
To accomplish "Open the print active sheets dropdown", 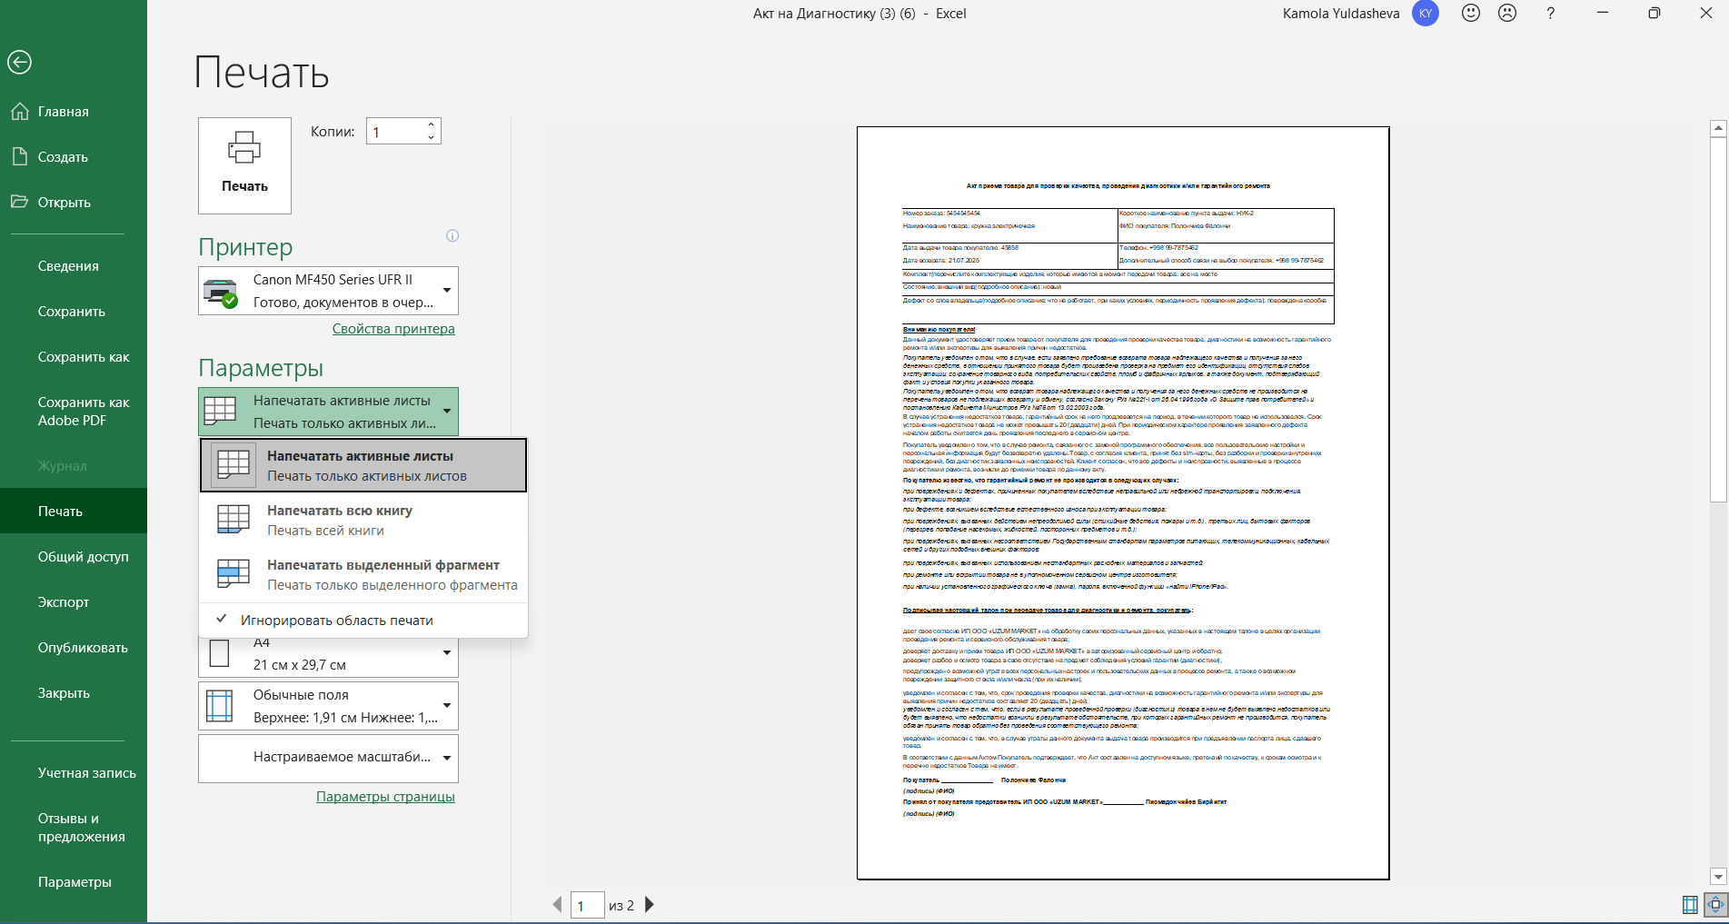I will [x=328, y=412].
